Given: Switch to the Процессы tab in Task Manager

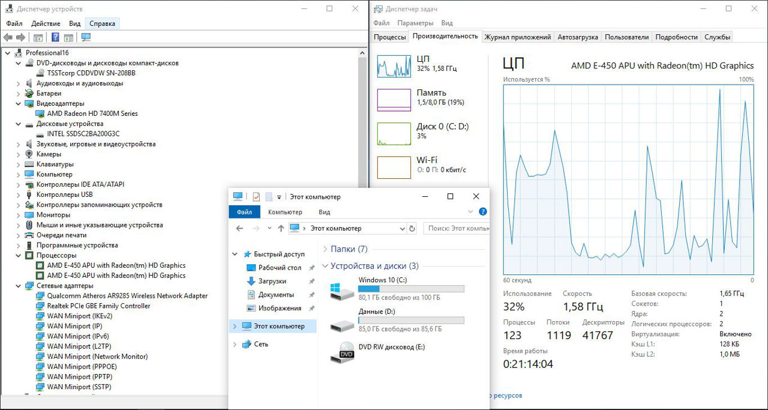Looking at the screenshot, I should [390, 37].
